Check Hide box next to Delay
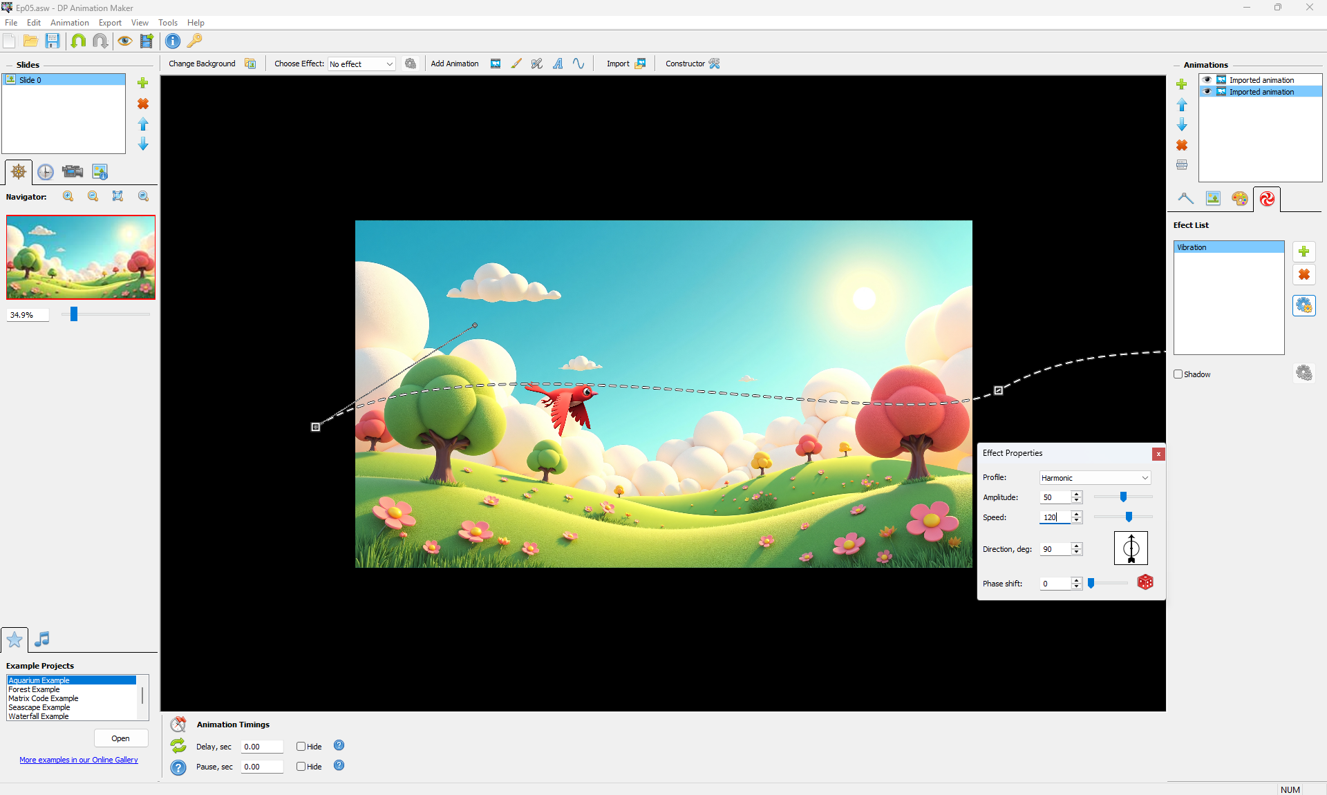Image resolution: width=1327 pixels, height=795 pixels. 301,747
